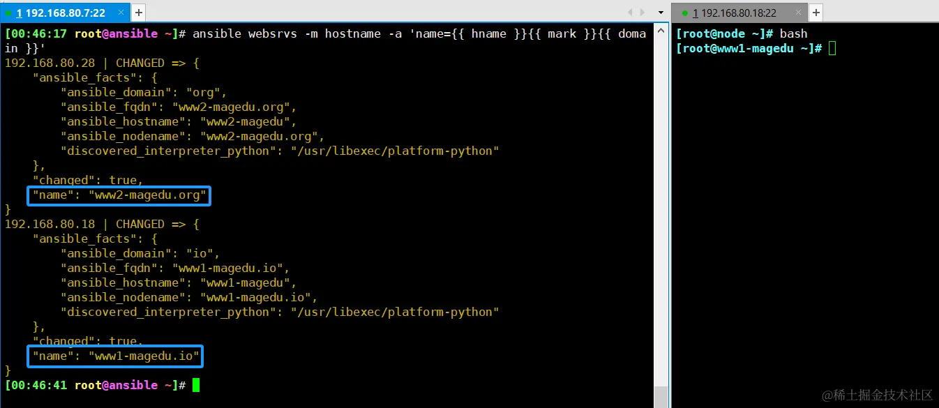Click the tab list dropdown arrow

tap(661, 13)
